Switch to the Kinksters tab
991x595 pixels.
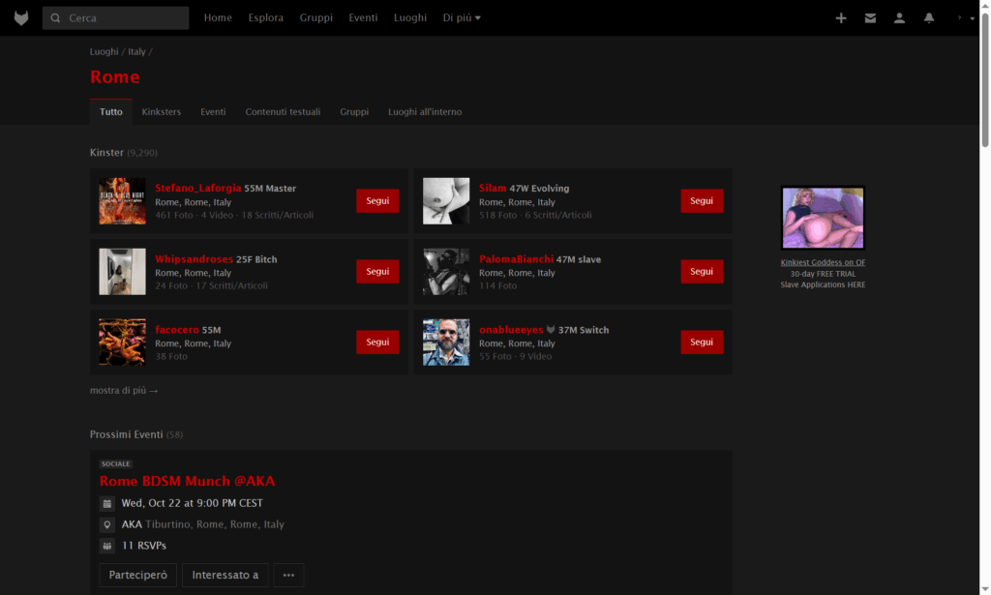coord(161,111)
